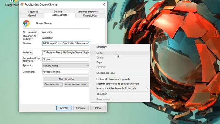Select Cortar from the context menu
The image size is (220, 124).
point(120,53)
